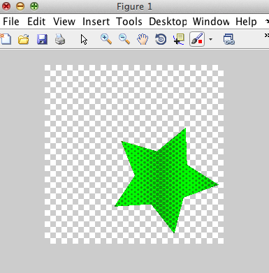Open the Tools menu
The width and height of the screenshot is (269, 273).
point(129,22)
